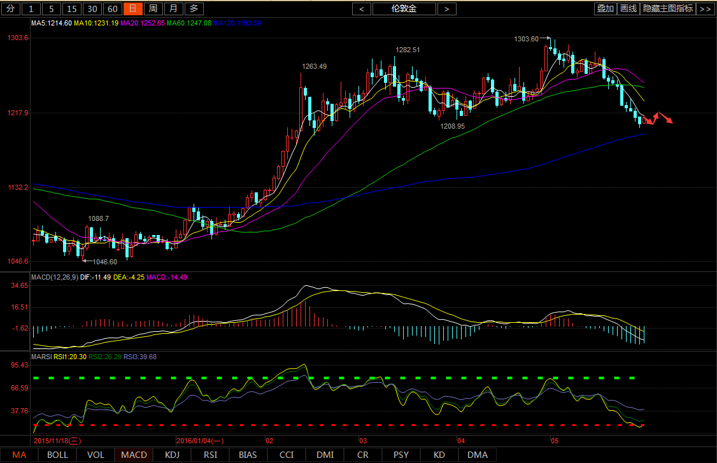The image size is (717, 463).
Task: Select the 30-minute timeframe
Action: coord(92,9)
